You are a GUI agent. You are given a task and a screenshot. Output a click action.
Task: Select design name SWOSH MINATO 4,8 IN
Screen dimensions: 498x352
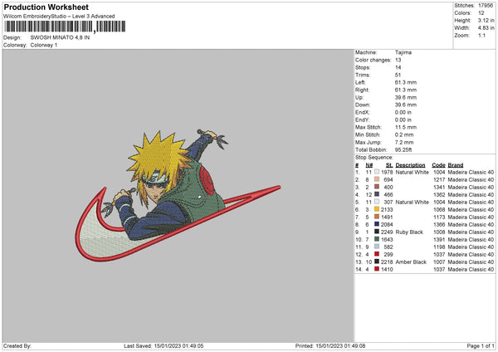pyautogui.click(x=60, y=37)
